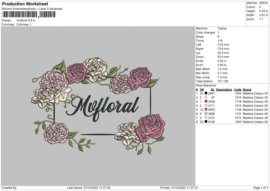Image resolution: width=270 pixels, height=191 pixels.
Task: Click the light pink swatch in stop row 7
Action: pyautogui.click(x=206, y=118)
